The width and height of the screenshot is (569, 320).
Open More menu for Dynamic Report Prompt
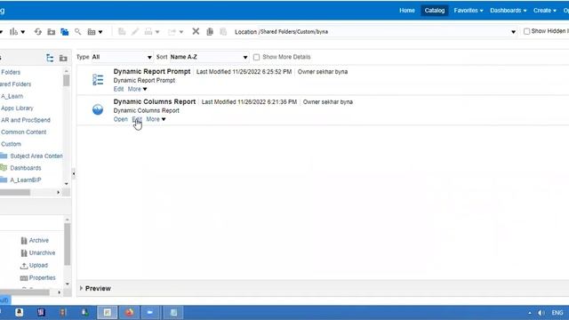tap(137, 89)
